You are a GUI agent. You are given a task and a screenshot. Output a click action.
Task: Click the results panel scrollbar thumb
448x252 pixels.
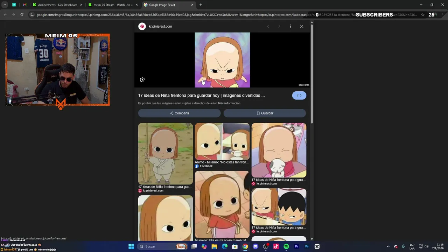click(311, 73)
